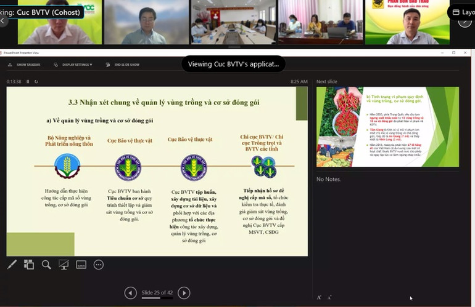Pause the presentation timer
This screenshot has width=475, height=307.
(x=28, y=81)
